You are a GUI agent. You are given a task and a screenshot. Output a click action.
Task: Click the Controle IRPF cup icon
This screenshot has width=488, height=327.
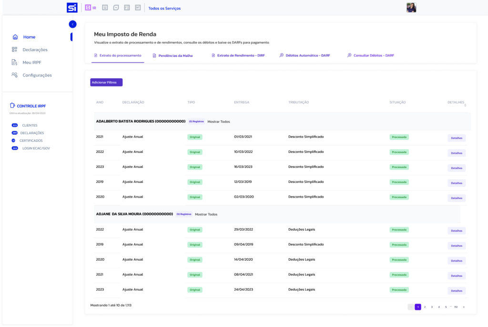(x=12, y=105)
